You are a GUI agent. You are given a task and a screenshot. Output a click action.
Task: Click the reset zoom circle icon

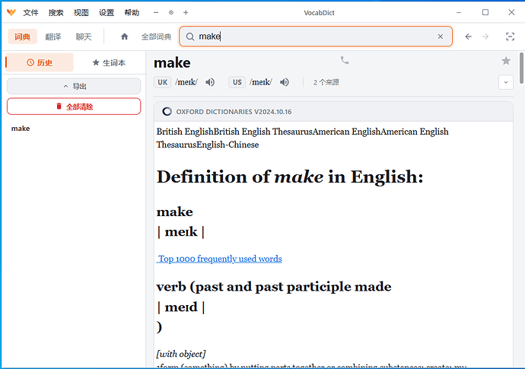pyautogui.click(x=171, y=12)
